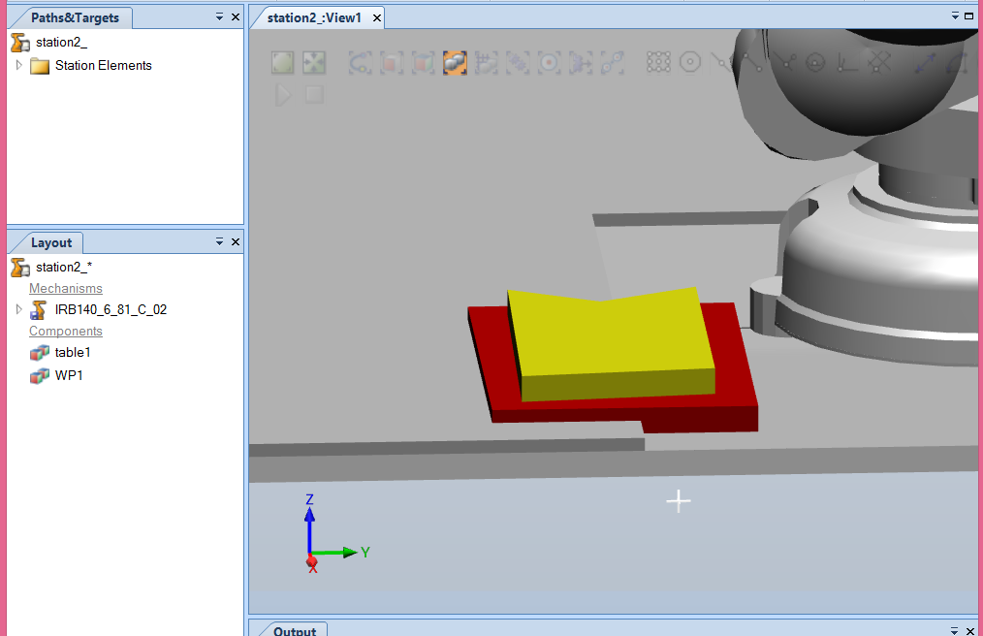983x636 pixels.
Task: Click the Mechanisms link in Layout panel
Action: tap(65, 288)
